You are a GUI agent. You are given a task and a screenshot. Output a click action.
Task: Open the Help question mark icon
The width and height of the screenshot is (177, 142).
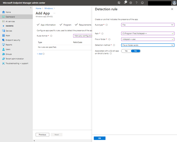pyautogui.click(x=136, y=3)
